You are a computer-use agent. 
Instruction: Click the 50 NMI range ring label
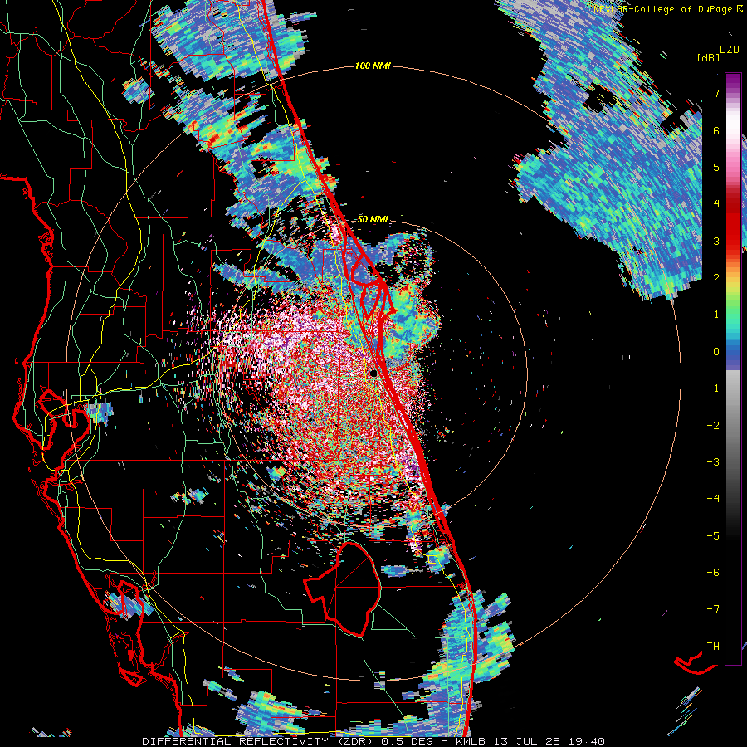click(373, 220)
